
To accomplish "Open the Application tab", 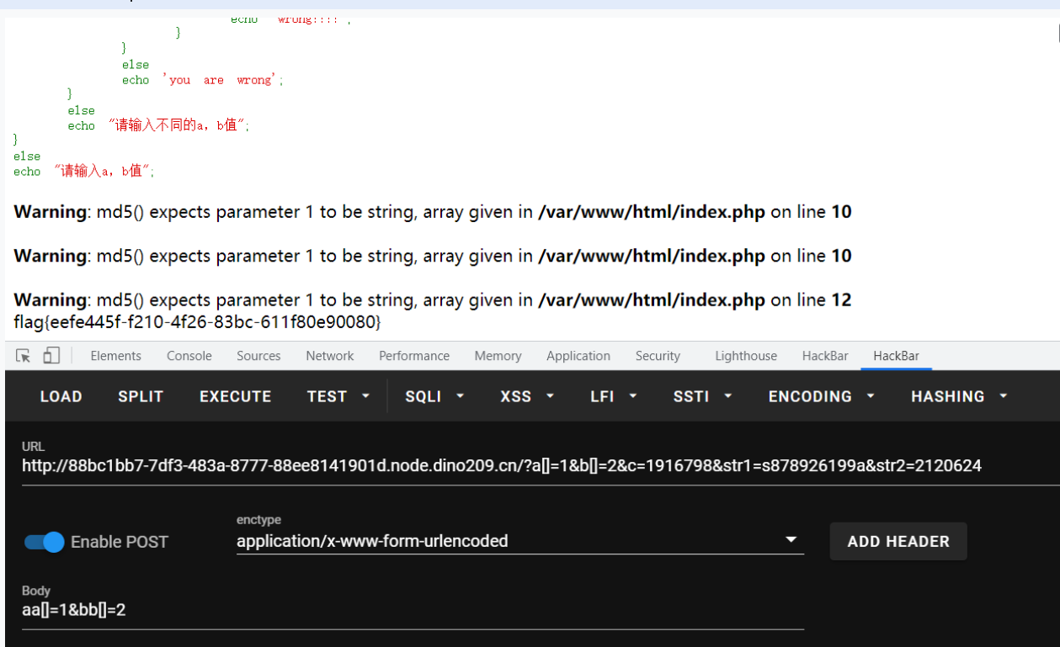I will [x=578, y=356].
